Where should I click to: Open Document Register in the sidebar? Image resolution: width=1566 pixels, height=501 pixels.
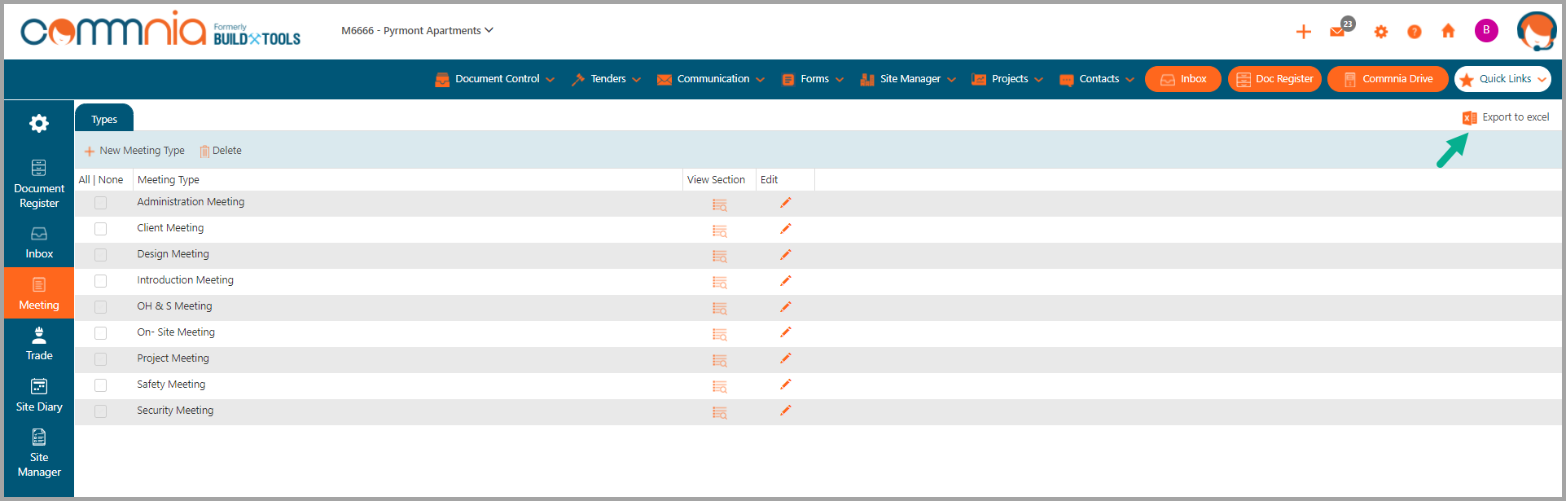click(x=39, y=185)
